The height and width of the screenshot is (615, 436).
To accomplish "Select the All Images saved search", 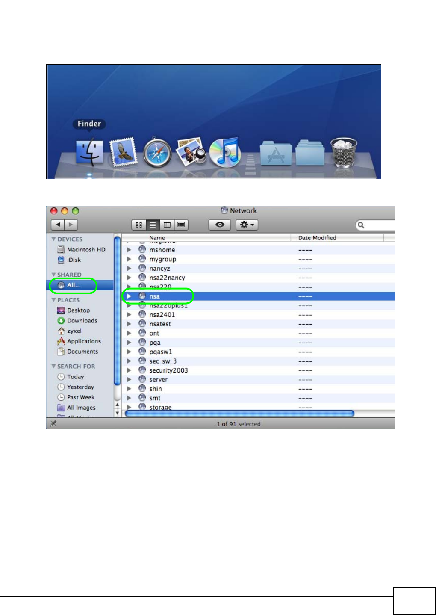I will click(77, 408).
